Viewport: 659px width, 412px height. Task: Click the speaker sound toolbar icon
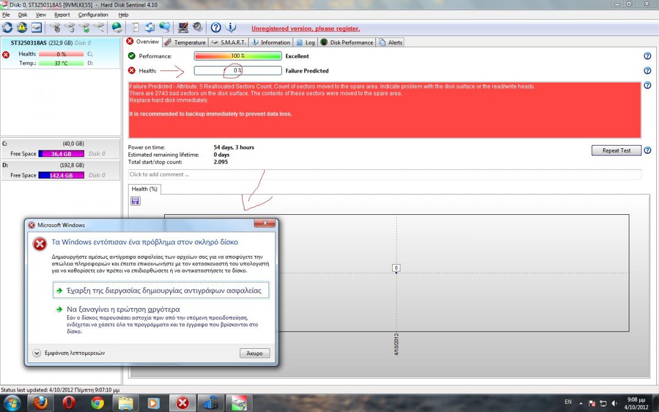198,27
